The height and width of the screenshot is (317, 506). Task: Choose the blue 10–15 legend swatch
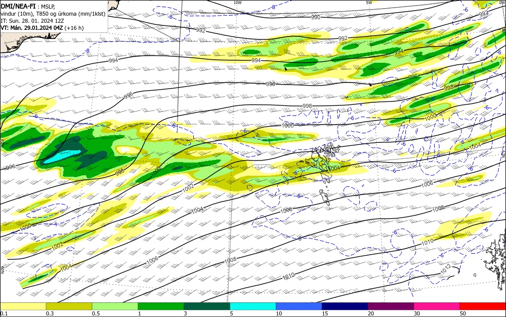(x=299, y=306)
